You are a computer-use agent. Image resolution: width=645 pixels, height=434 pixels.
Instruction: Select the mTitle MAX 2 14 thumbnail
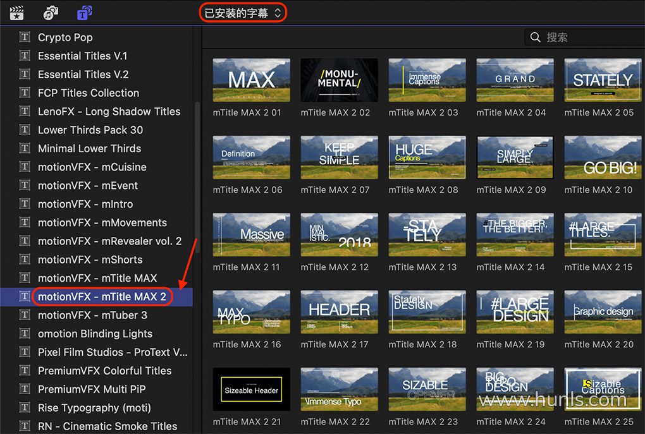click(x=515, y=234)
